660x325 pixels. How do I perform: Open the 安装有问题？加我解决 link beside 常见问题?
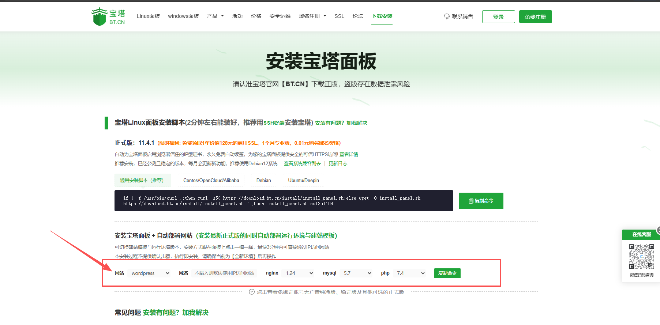tap(176, 313)
